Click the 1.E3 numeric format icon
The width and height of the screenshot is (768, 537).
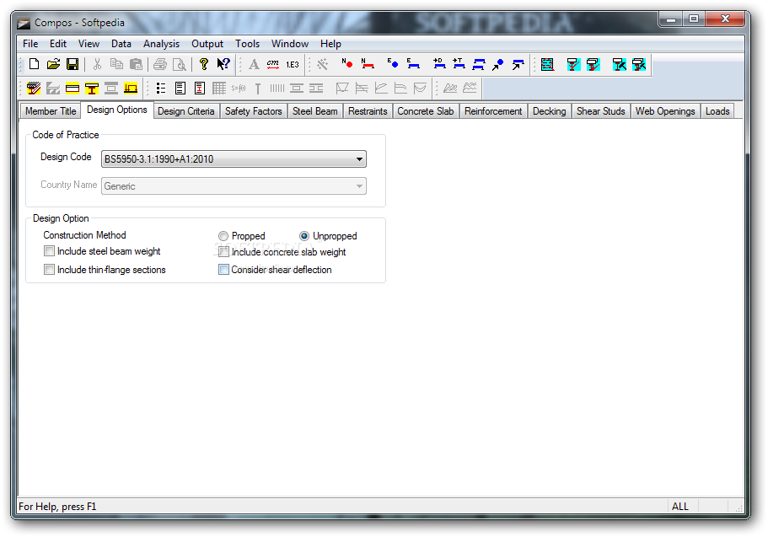[293, 64]
